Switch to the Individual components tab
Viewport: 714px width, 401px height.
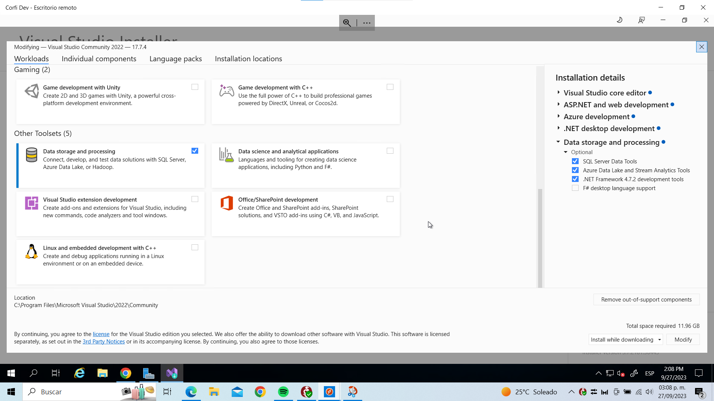(x=99, y=59)
